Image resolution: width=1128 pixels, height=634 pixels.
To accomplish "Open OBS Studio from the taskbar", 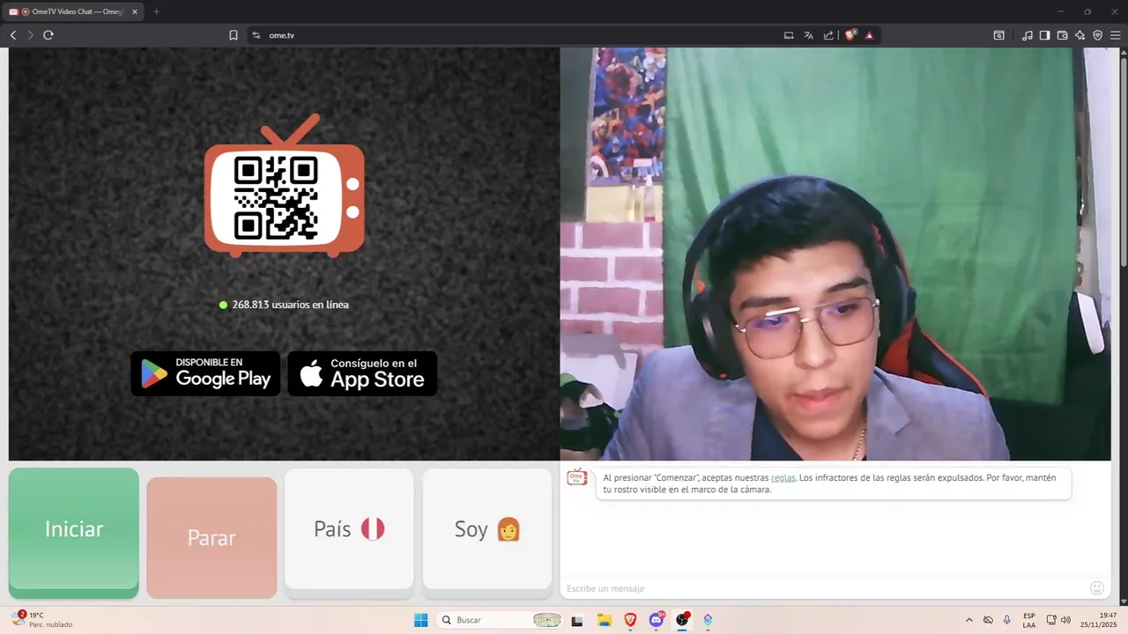I will (x=682, y=620).
